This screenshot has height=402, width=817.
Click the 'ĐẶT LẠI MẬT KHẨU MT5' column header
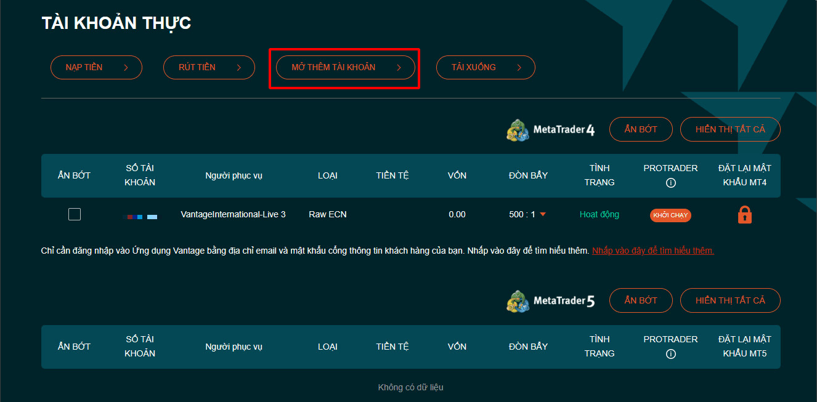(744, 347)
